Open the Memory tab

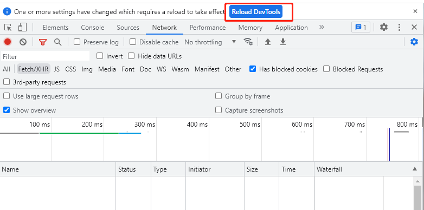[x=250, y=28]
